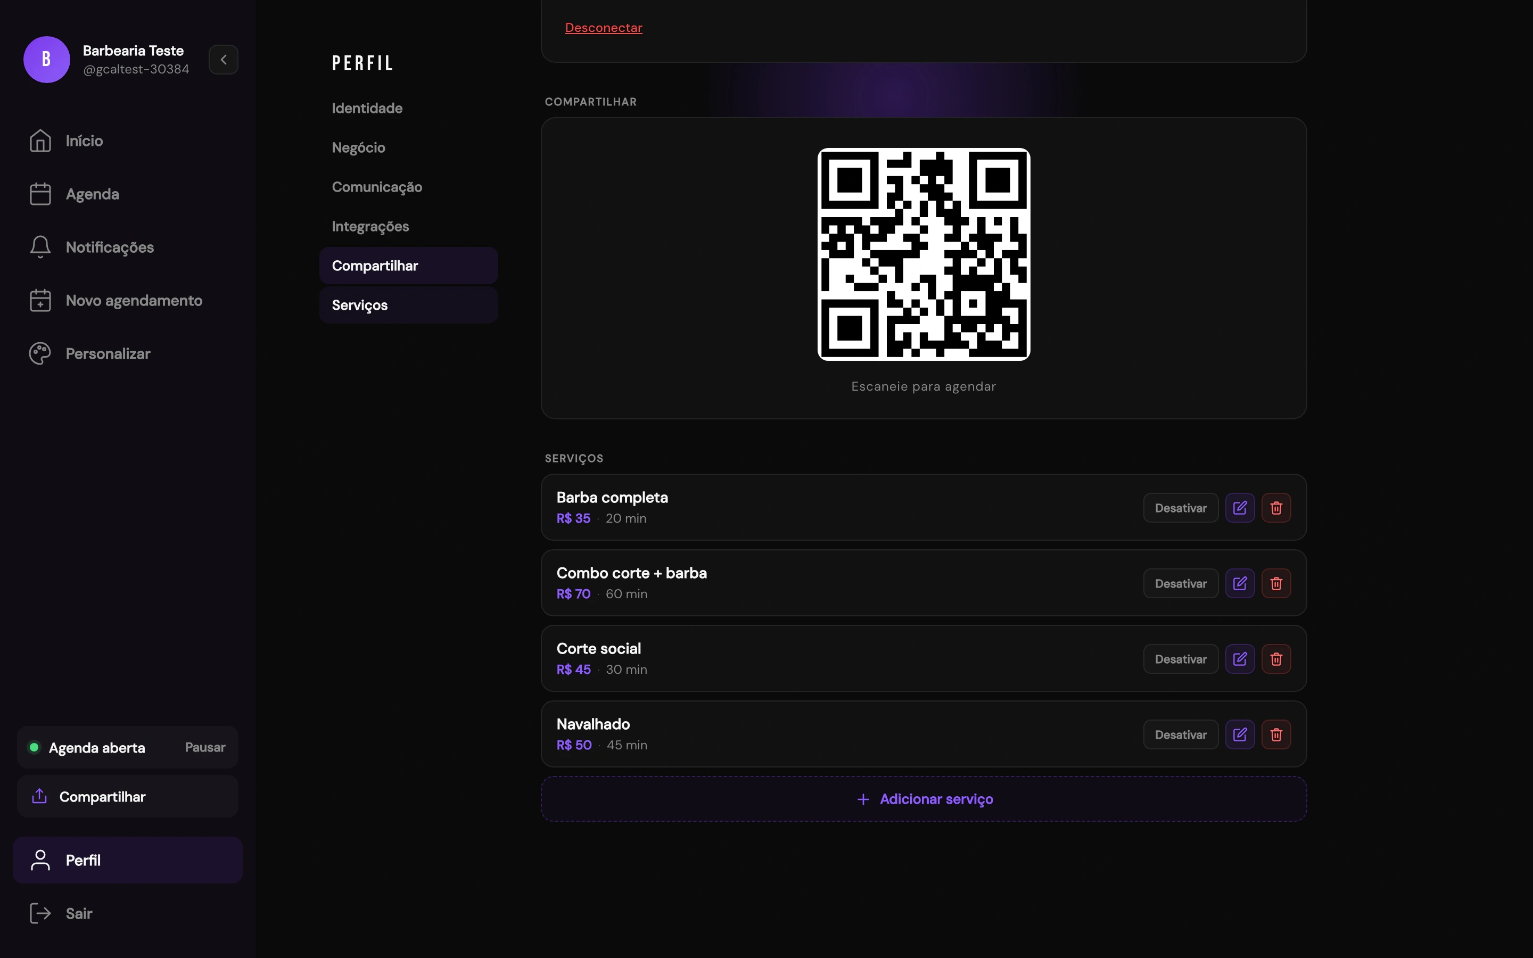1533x958 pixels.
Task: Click the 60 min duration text
Action: point(627,593)
